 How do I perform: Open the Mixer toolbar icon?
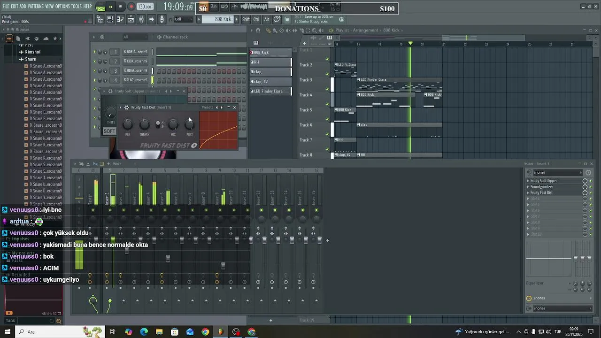(x=141, y=19)
